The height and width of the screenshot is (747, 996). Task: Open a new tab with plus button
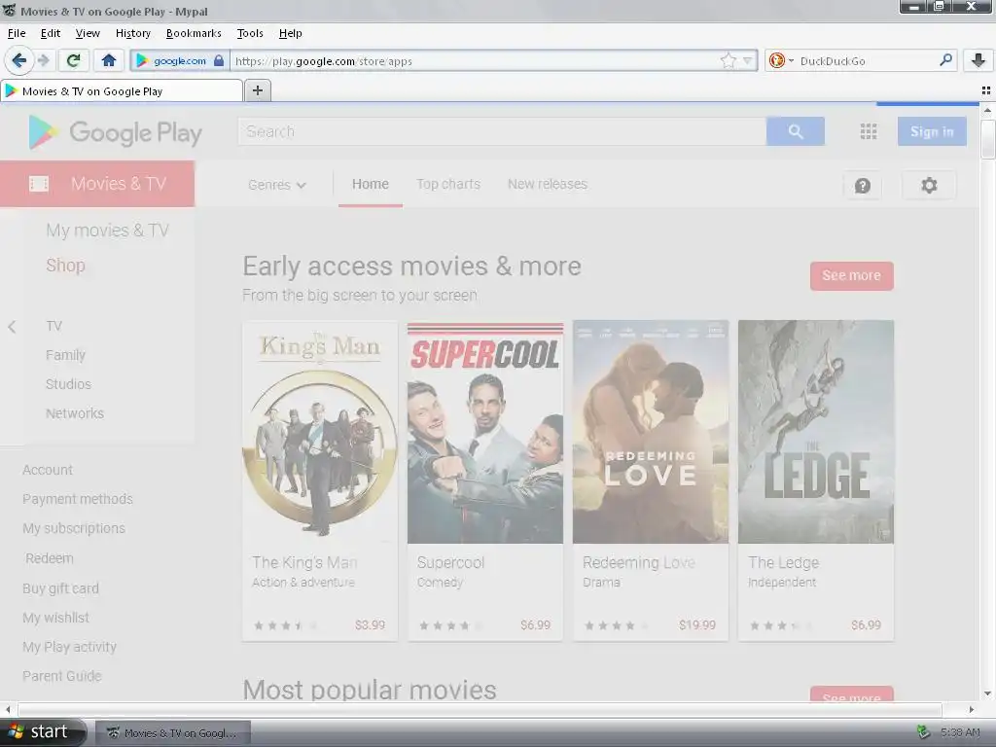click(257, 90)
